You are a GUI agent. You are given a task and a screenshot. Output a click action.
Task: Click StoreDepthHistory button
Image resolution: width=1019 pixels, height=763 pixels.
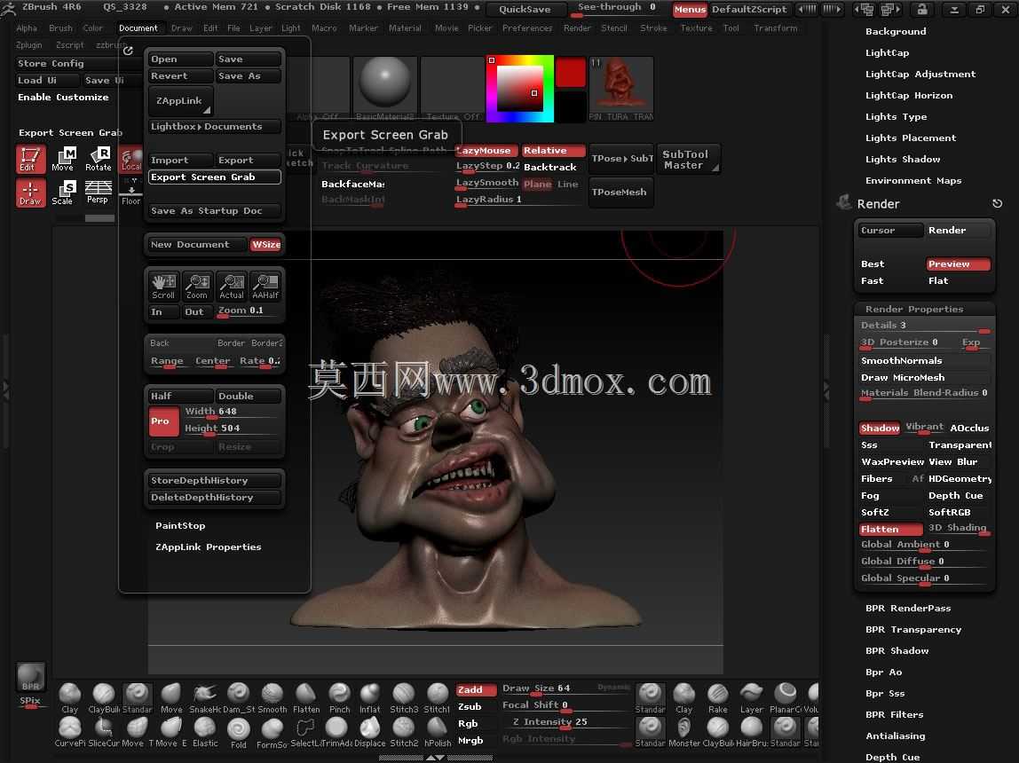215,481
